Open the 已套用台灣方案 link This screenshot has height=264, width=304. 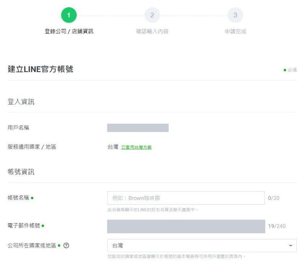click(136, 147)
